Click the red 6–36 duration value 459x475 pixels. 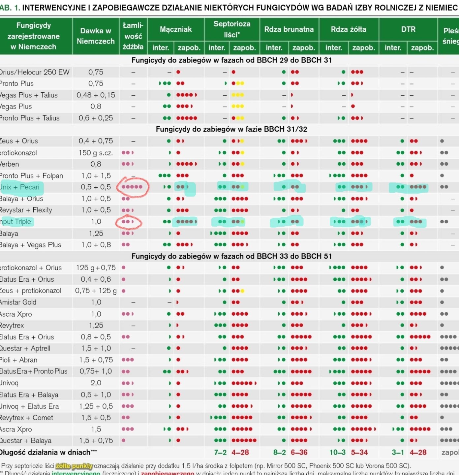pos(299,452)
